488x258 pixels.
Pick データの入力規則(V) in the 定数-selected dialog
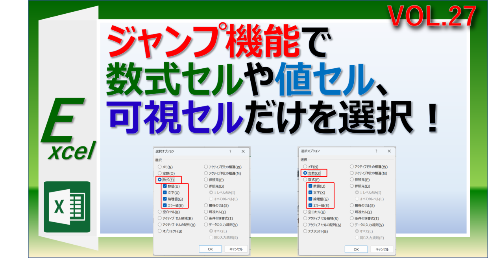click(x=351, y=225)
